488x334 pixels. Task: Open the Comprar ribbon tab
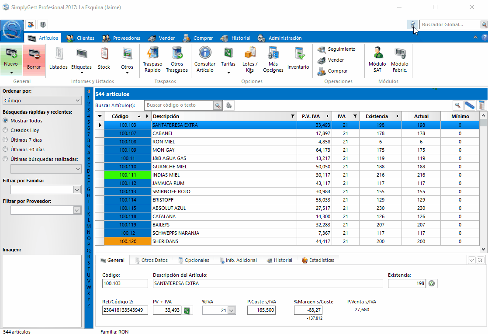click(x=198, y=38)
